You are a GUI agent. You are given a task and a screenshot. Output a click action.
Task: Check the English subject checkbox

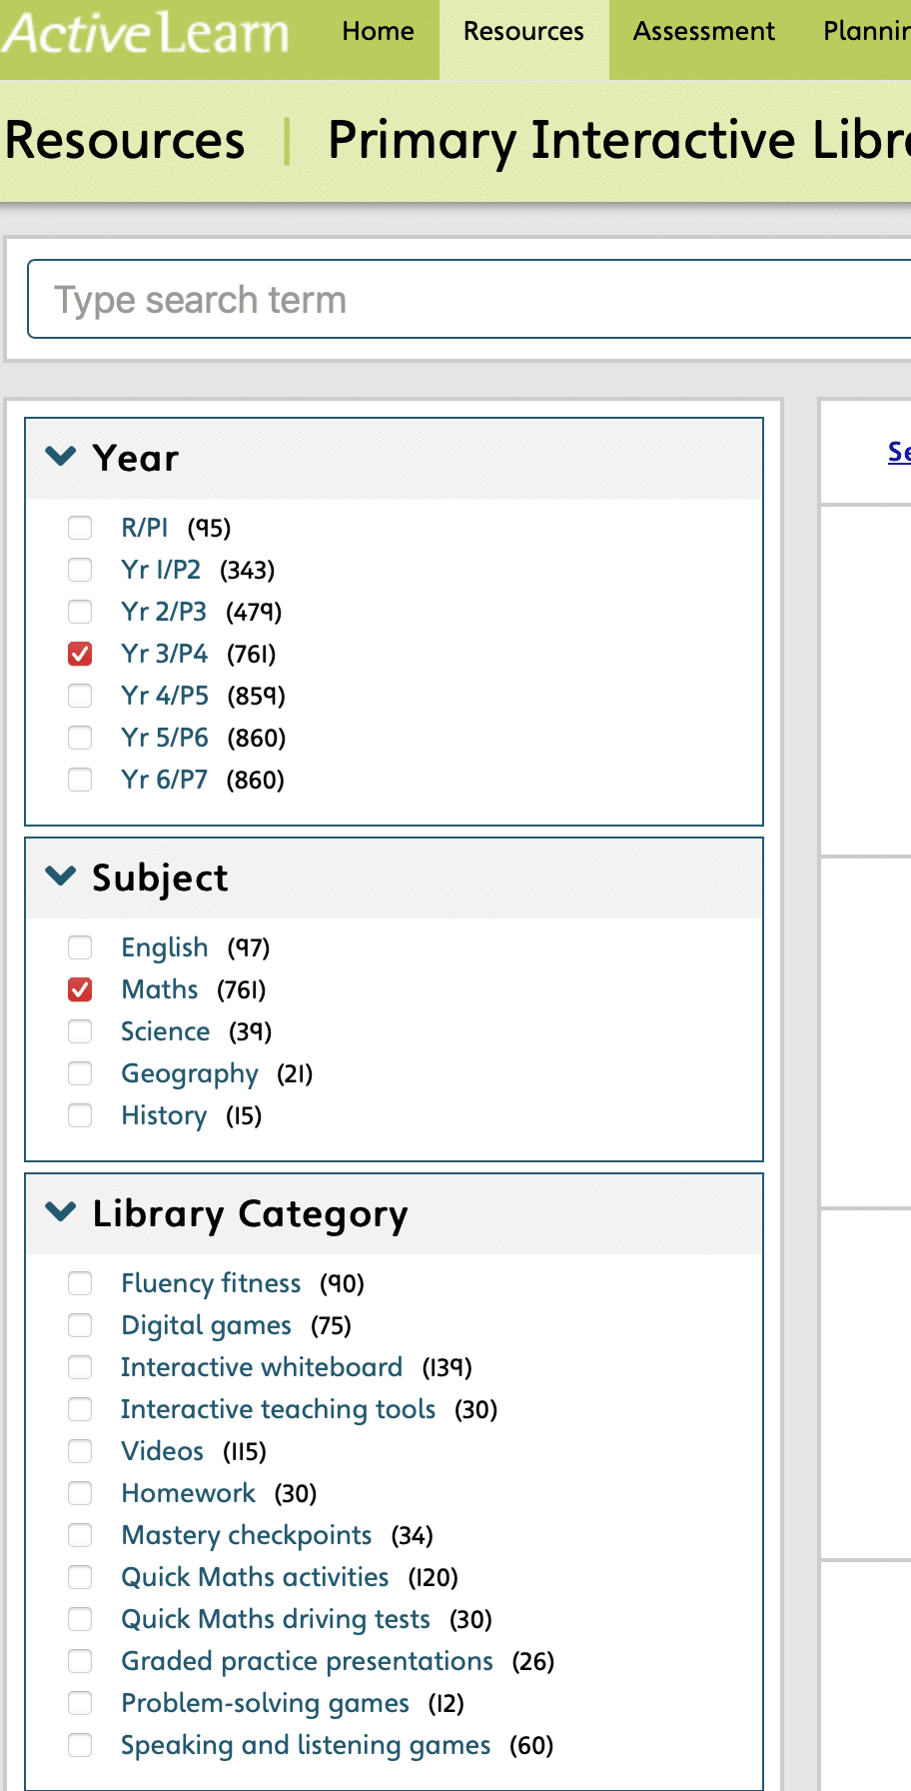pyautogui.click(x=80, y=947)
